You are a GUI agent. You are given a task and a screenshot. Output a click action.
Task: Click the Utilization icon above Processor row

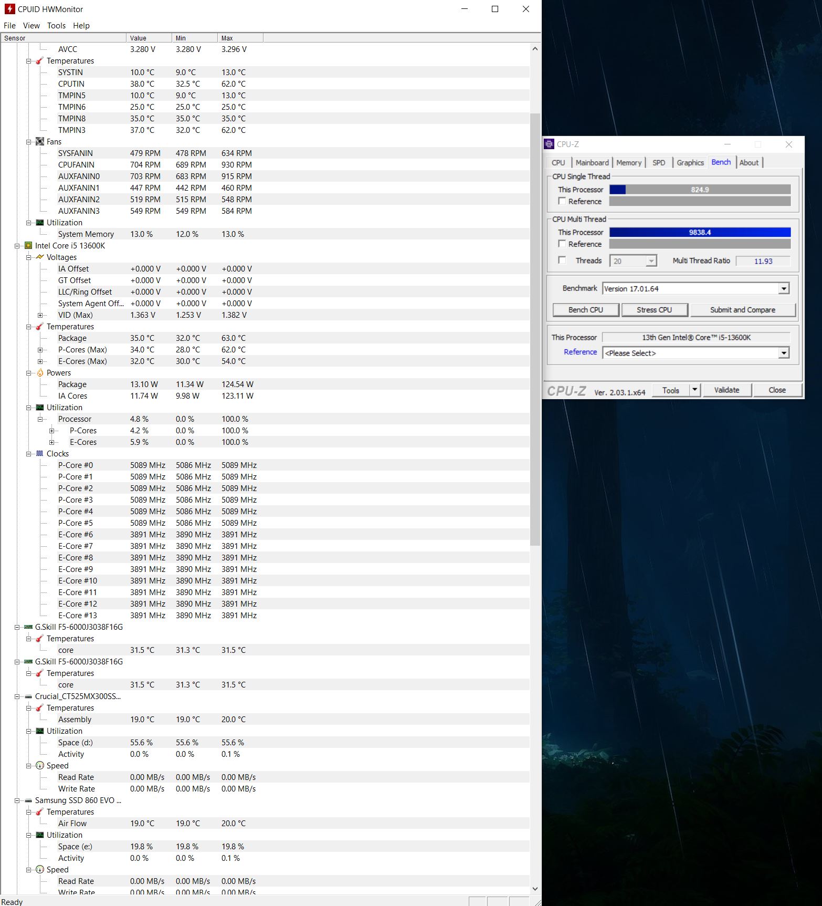[x=40, y=408]
